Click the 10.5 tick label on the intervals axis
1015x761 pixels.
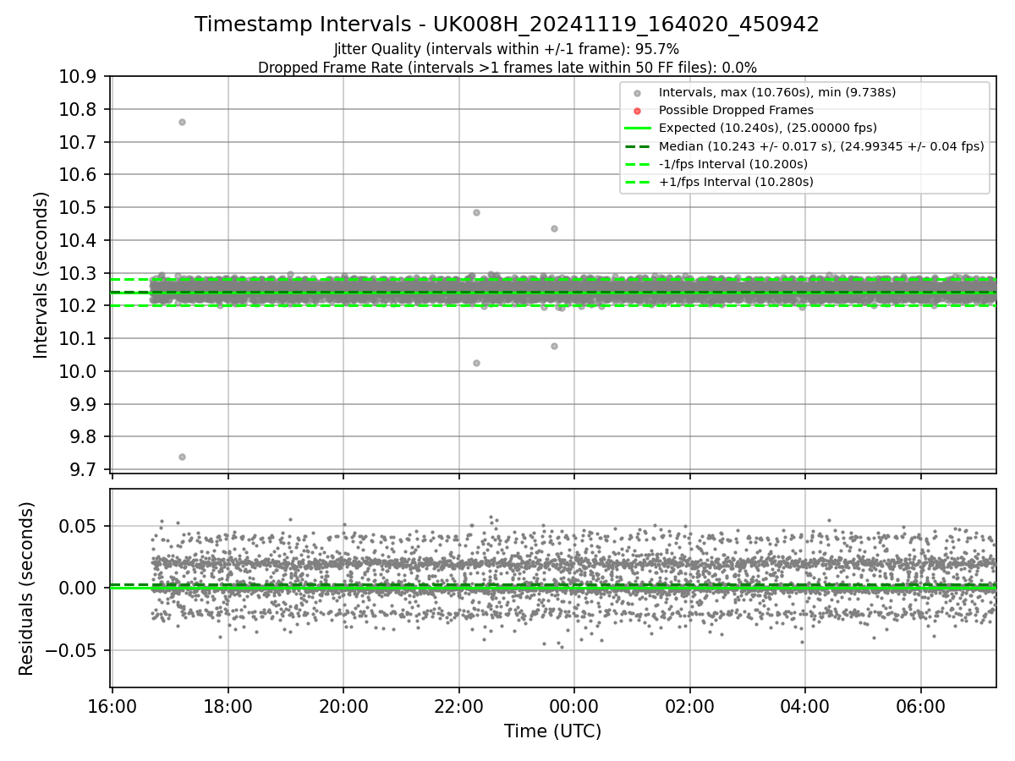tap(80, 208)
